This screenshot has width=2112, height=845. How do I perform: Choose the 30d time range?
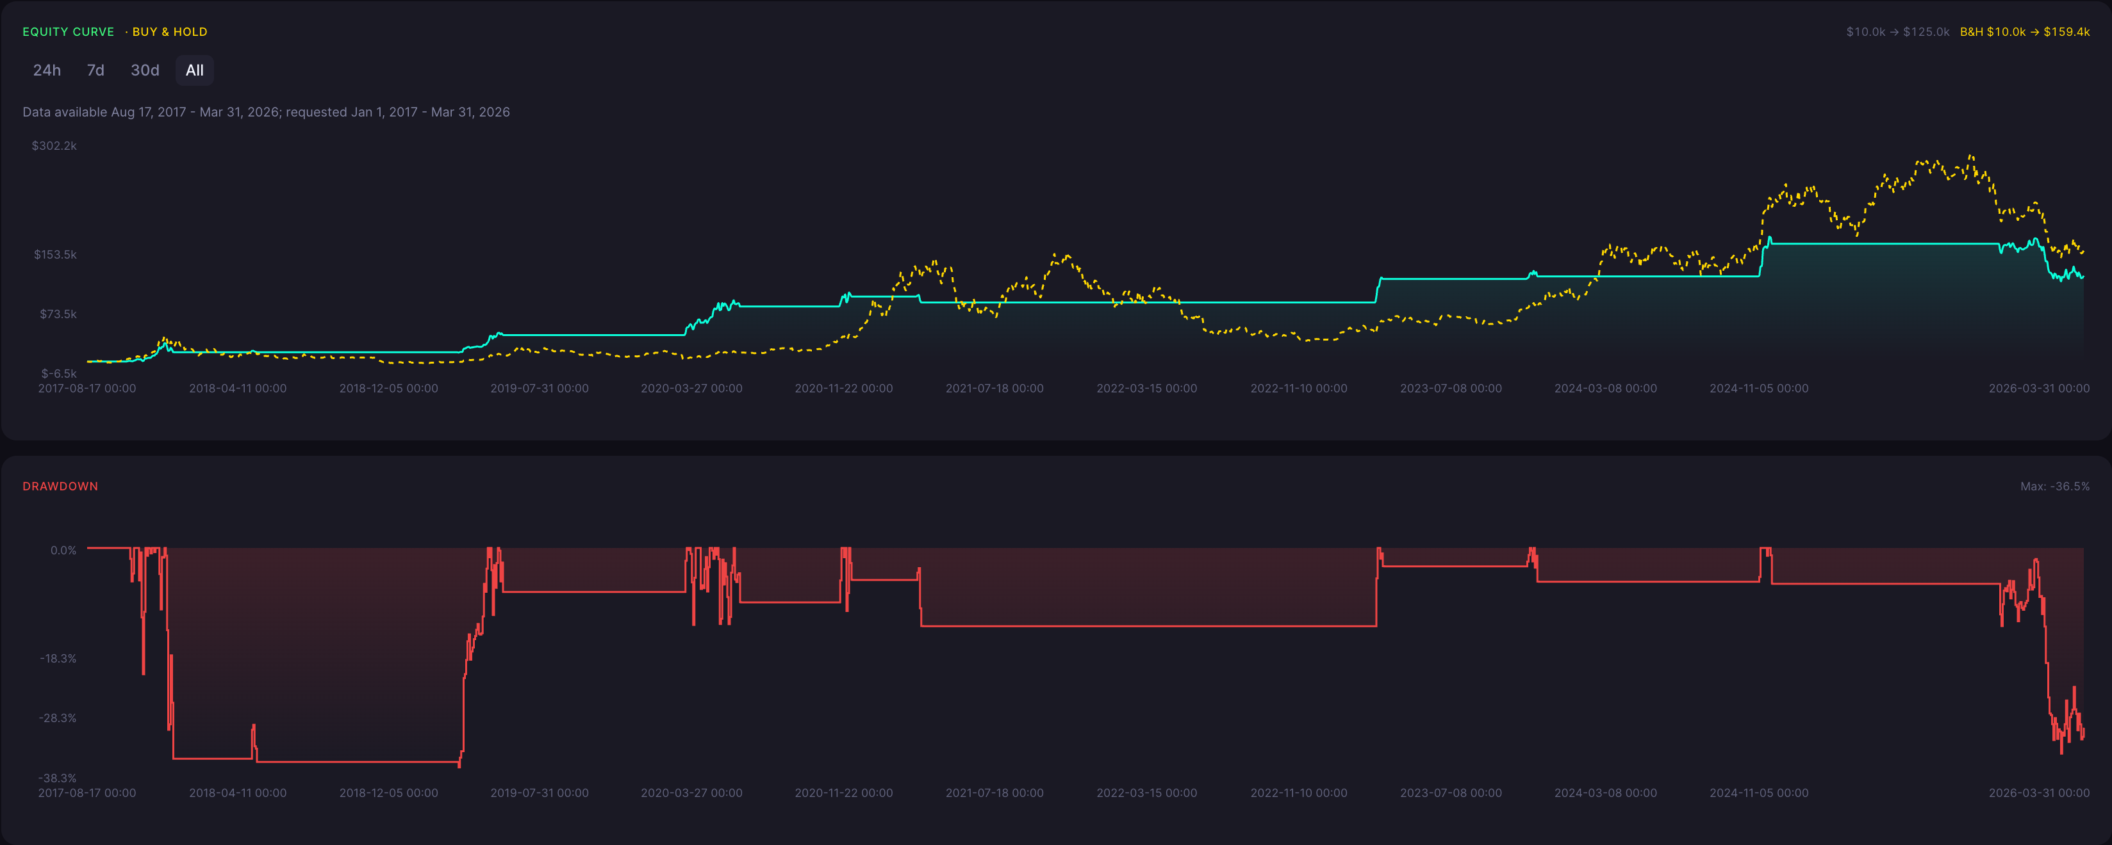(x=145, y=70)
